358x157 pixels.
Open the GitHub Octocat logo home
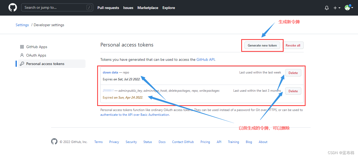[x=13, y=8]
